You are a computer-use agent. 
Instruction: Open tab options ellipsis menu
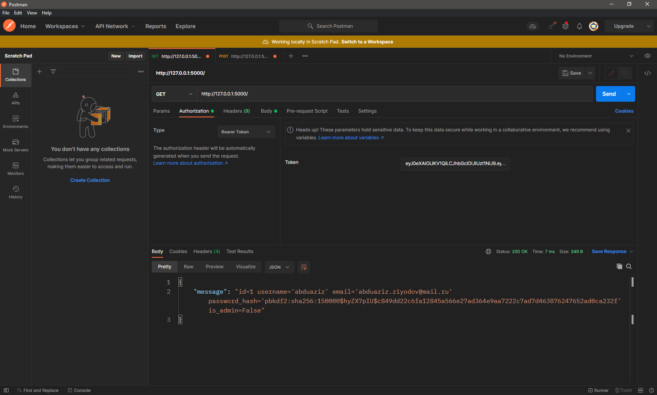point(305,56)
